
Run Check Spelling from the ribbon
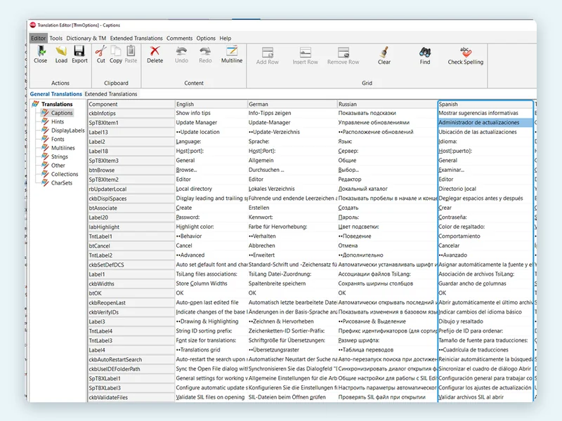tap(466, 56)
